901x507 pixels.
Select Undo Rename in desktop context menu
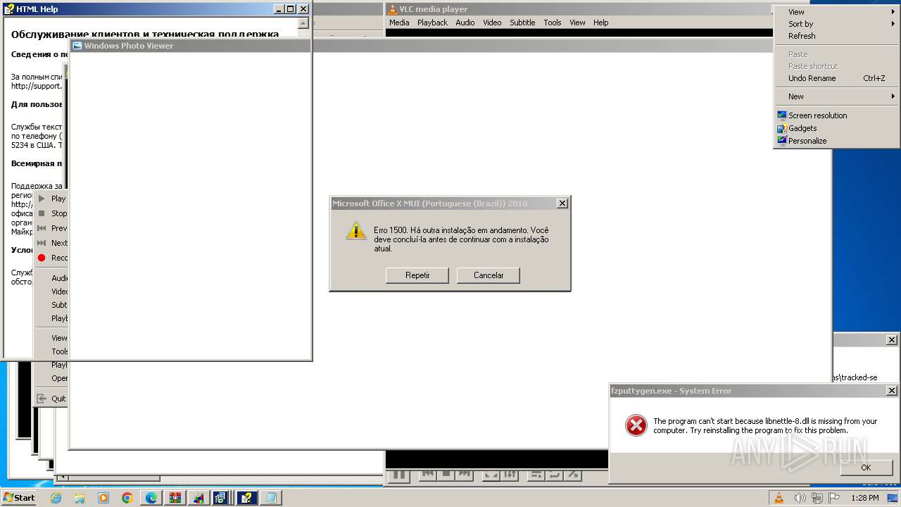[x=836, y=78]
